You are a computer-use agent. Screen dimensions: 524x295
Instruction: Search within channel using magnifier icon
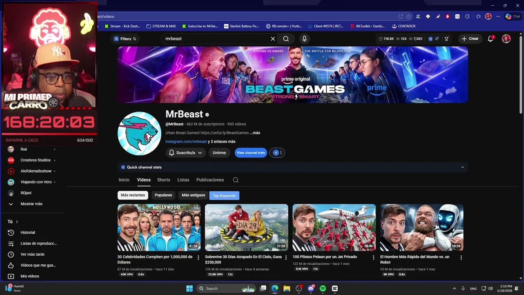click(x=235, y=180)
